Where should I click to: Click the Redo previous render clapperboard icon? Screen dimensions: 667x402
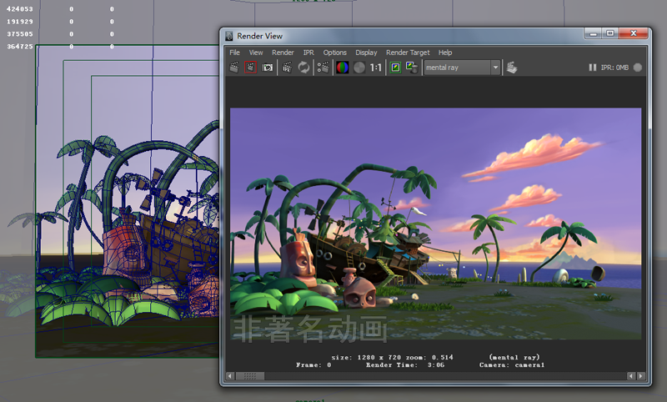pyautogui.click(x=234, y=68)
